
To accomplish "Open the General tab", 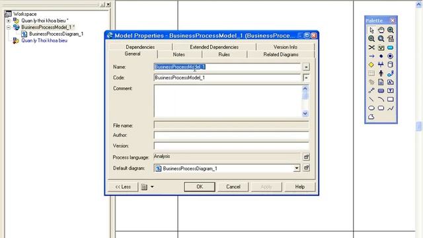I will pyautogui.click(x=132, y=54).
